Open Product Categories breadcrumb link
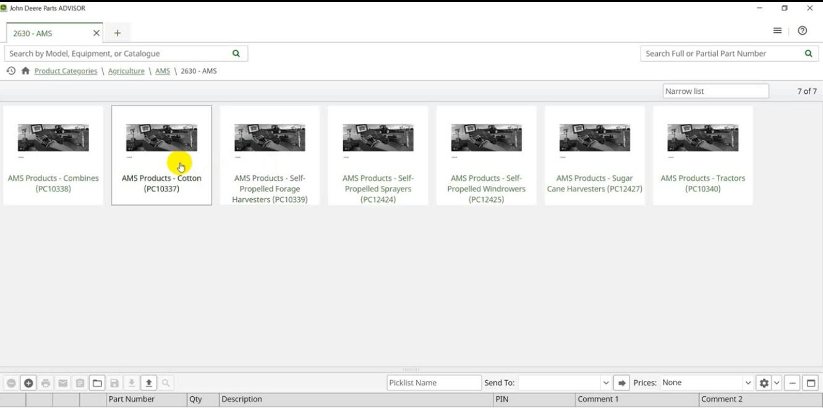The width and height of the screenshot is (823, 408). 66,71
